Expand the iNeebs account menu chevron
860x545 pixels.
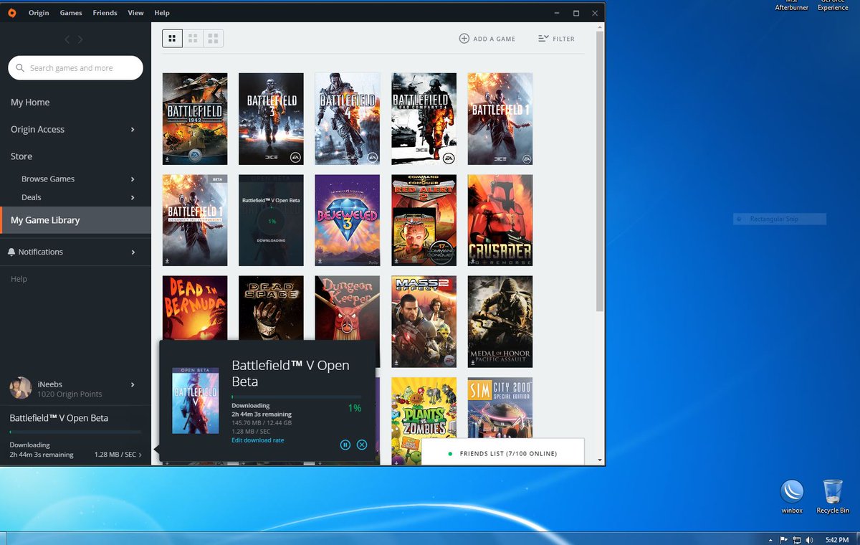click(x=133, y=385)
